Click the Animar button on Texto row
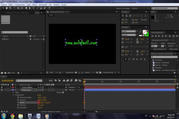Screen dimensions: 179x119 (63, 92)
